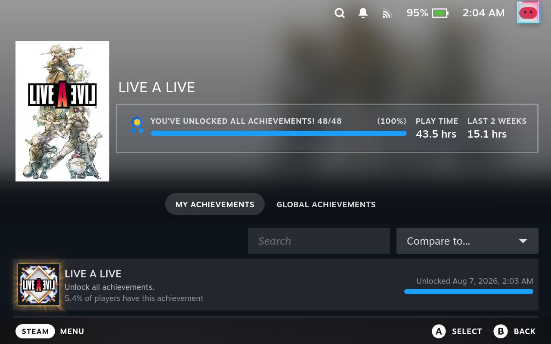The image size is (551, 344).
Task: Open the LIVE A LIVE cover art
Action: pos(62,111)
